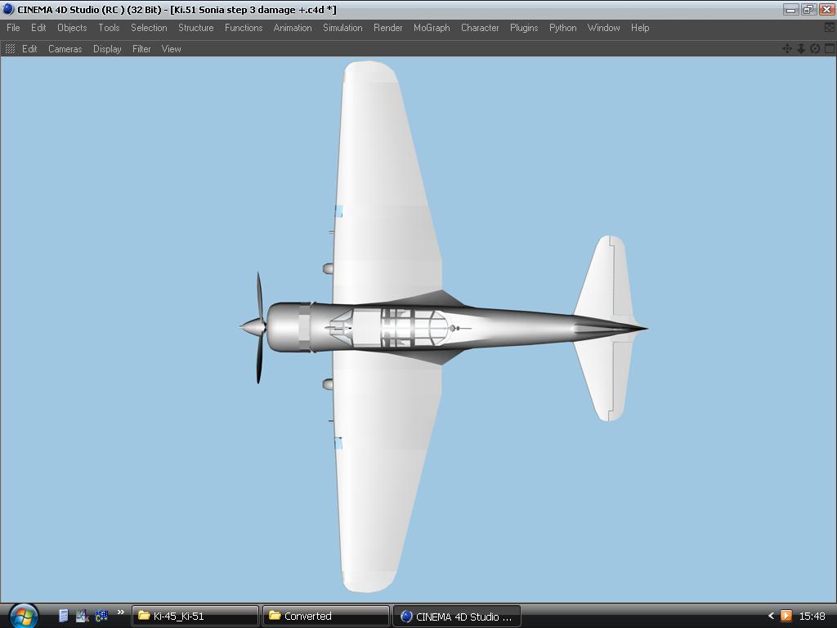This screenshot has width=837, height=628.
Task: Open the MoGraph menu
Action: pos(431,28)
